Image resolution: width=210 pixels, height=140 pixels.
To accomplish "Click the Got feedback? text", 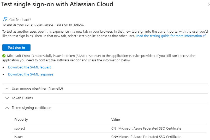I will click(20, 20).
